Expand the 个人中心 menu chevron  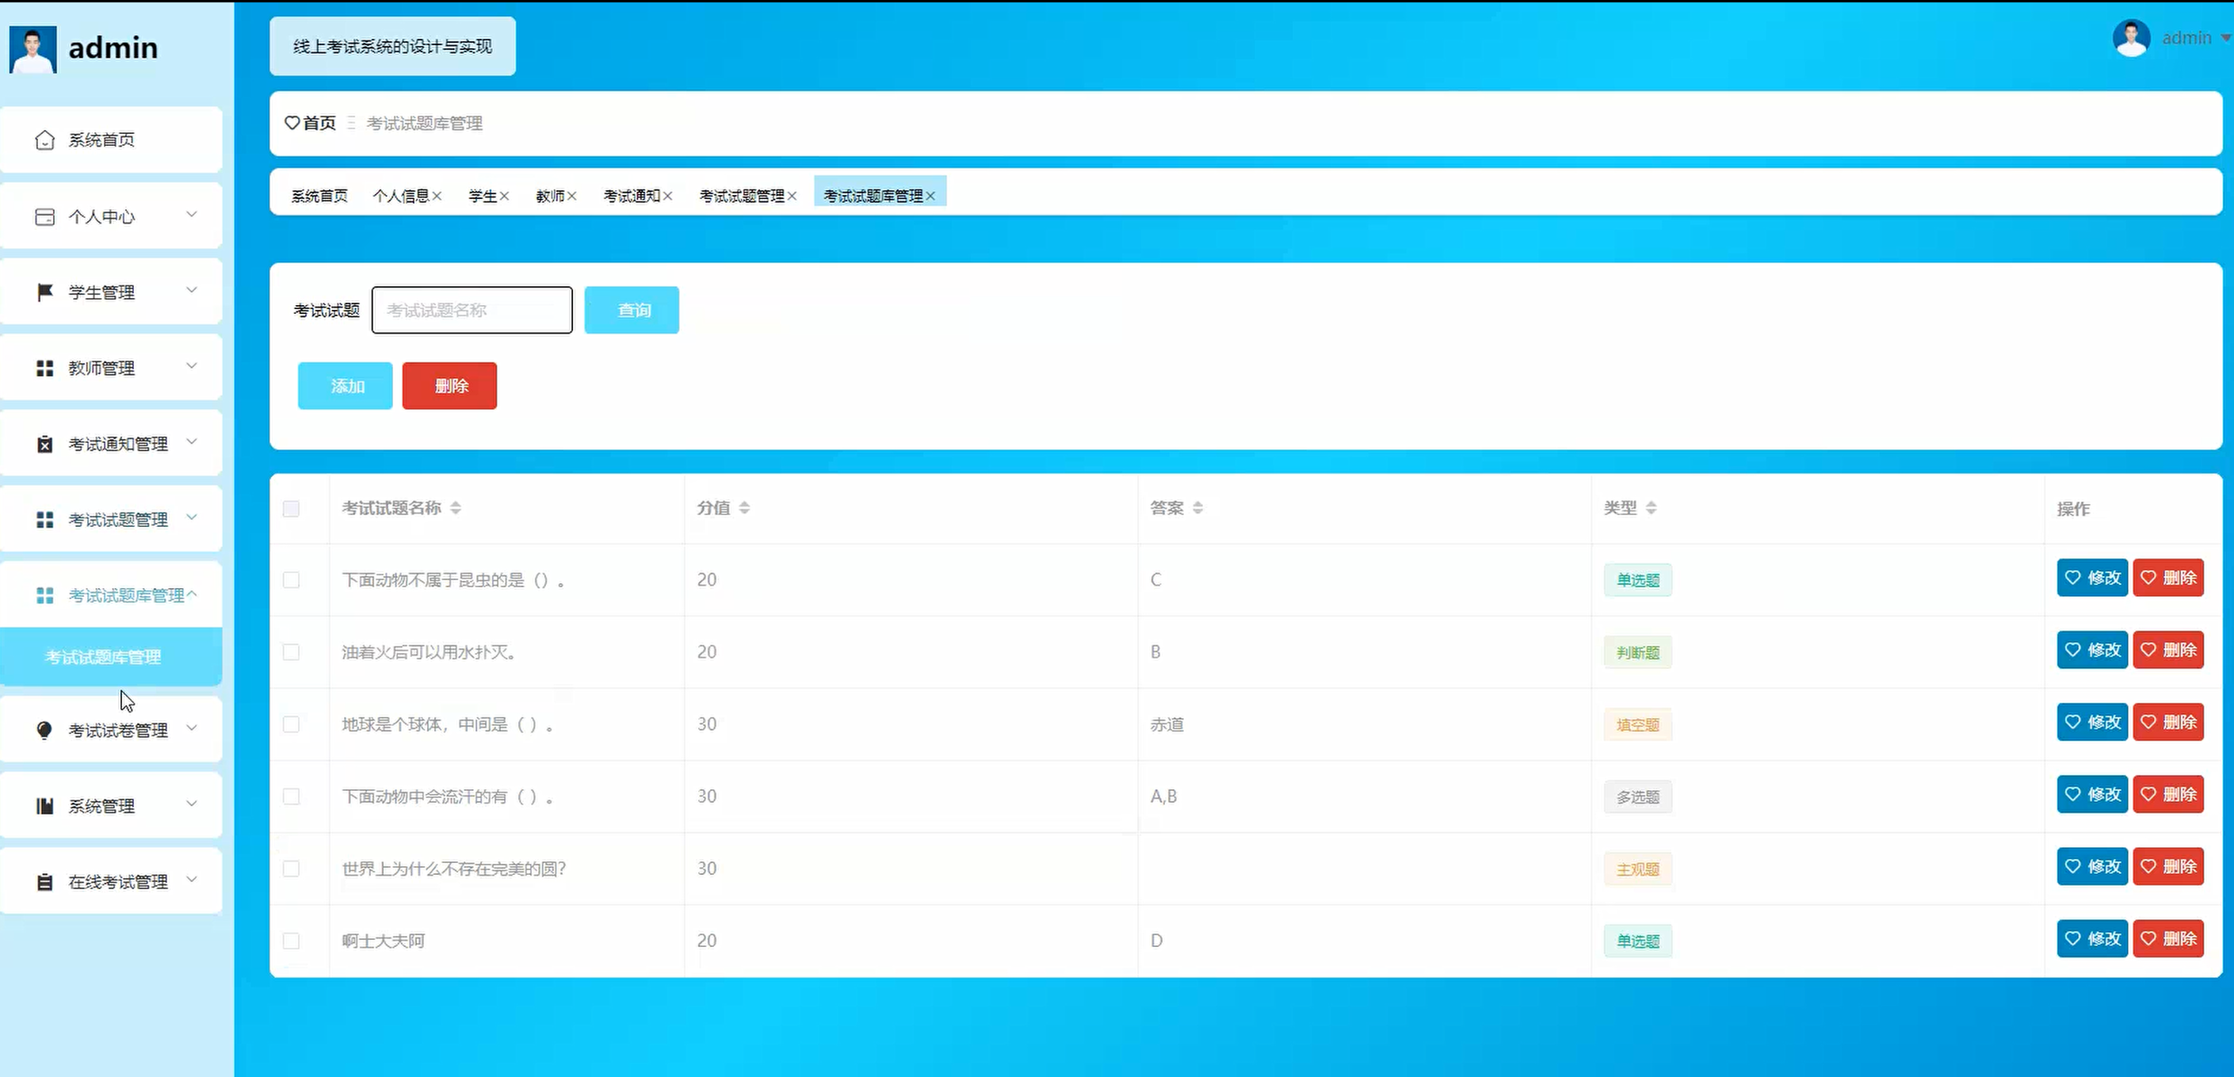(x=192, y=214)
